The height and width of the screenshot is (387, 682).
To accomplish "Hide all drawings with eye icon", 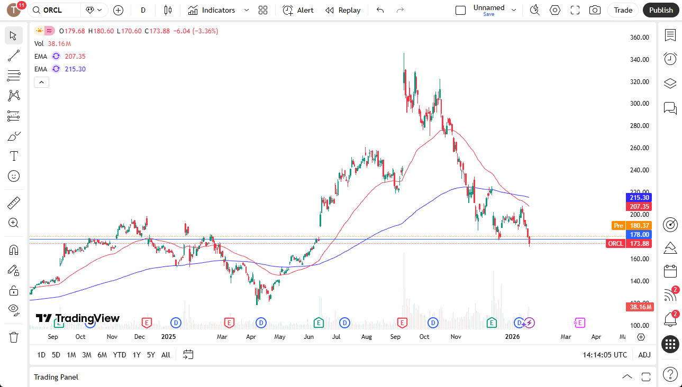I will coord(14,310).
